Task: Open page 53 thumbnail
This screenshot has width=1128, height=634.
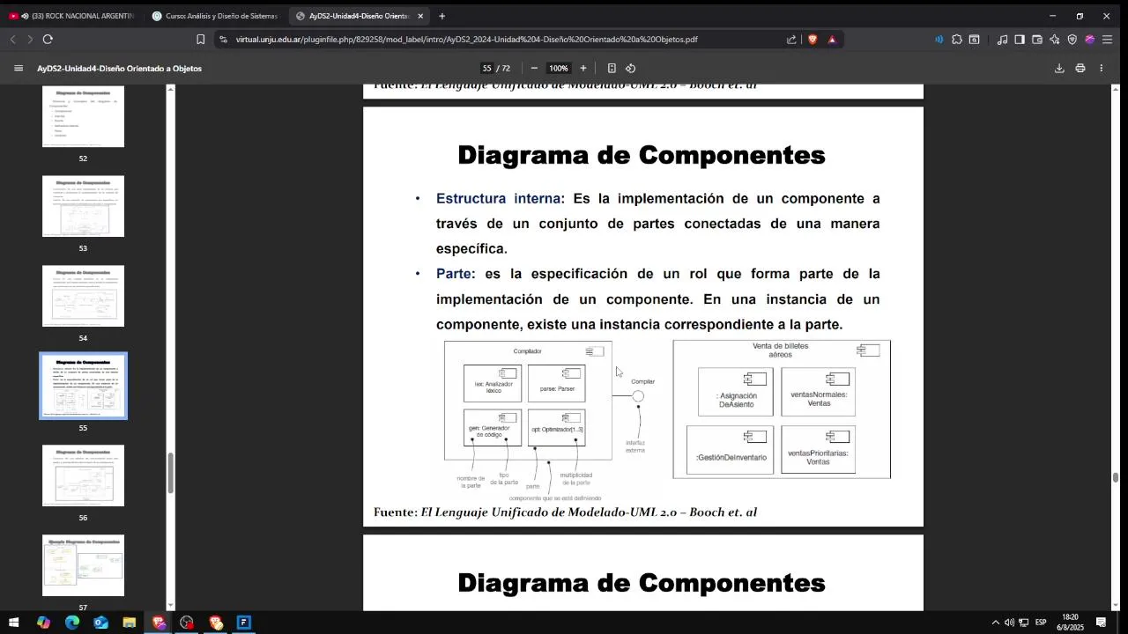Action: pos(83,206)
